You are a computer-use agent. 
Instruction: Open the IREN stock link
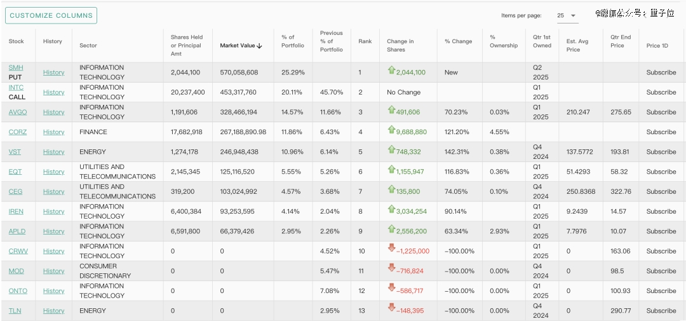16,212
